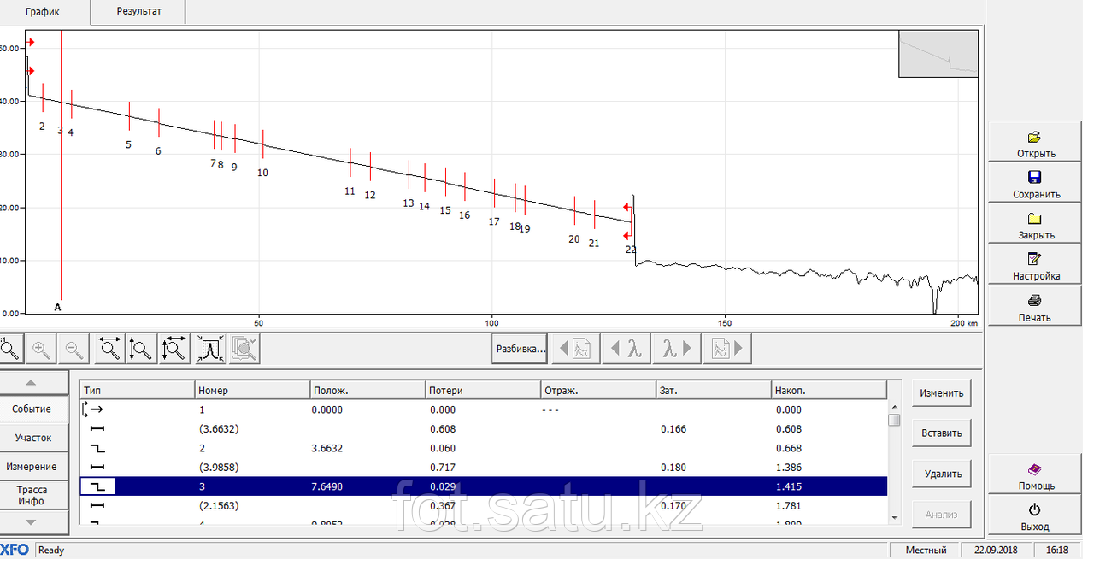Click the zoom out magnifier (-) icon
This screenshot has height=583, width=1094.
coord(75,349)
